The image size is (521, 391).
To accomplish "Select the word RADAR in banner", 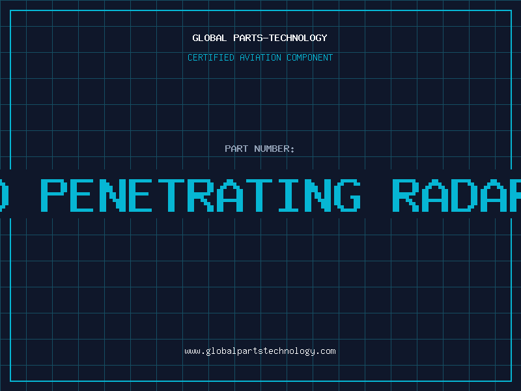I will pyautogui.click(x=457, y=195).
